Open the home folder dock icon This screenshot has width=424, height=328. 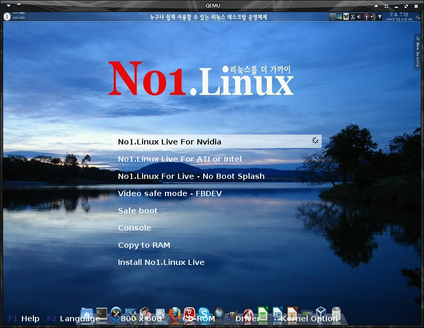point(87,314)
